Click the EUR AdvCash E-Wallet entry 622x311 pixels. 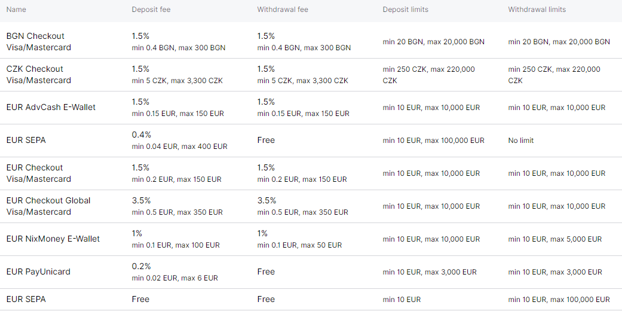tap(51, 107)
